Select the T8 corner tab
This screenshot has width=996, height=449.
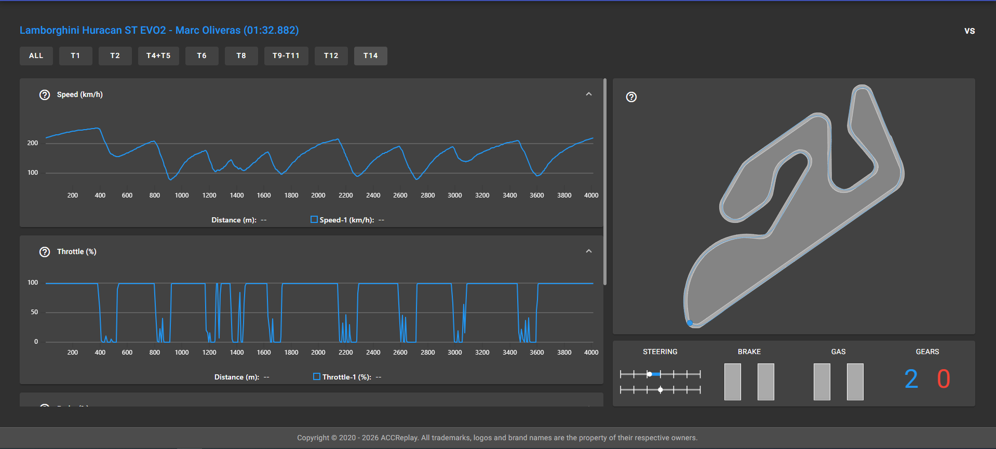coord(241,56)
